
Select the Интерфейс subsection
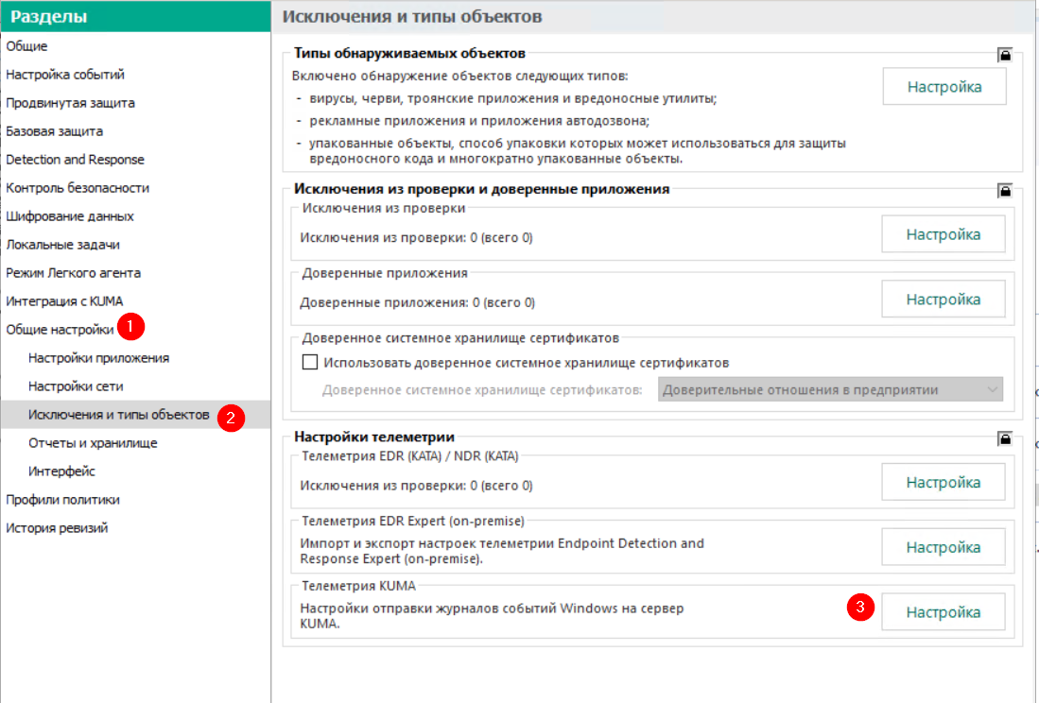(x=61, y=472)
